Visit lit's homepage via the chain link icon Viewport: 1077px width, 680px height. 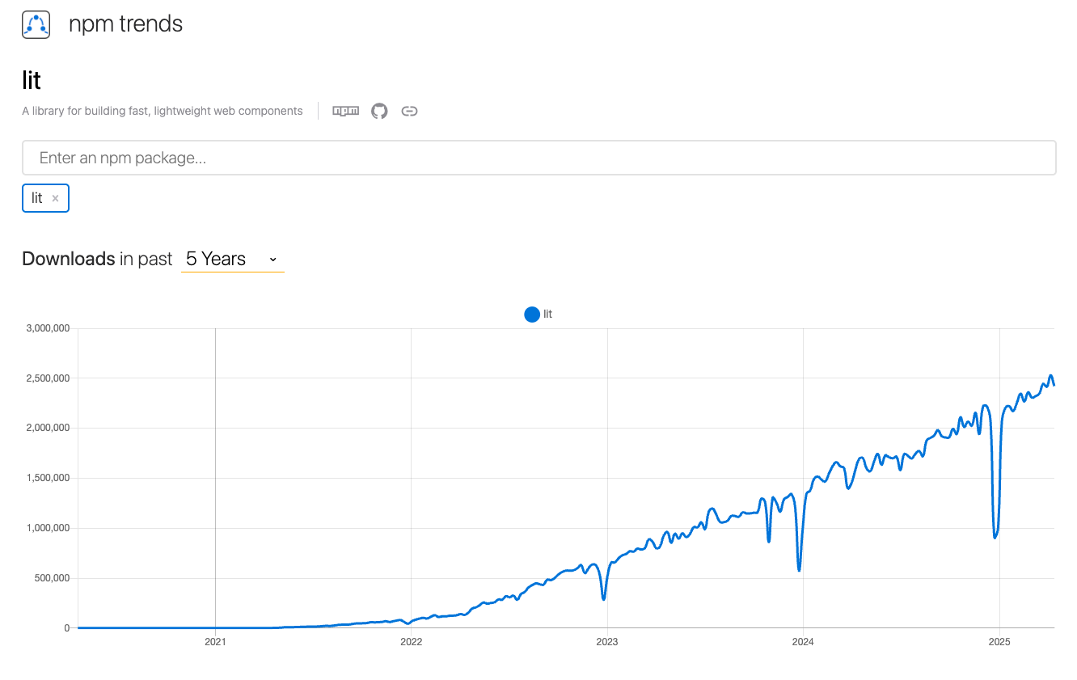coord(409,111)
